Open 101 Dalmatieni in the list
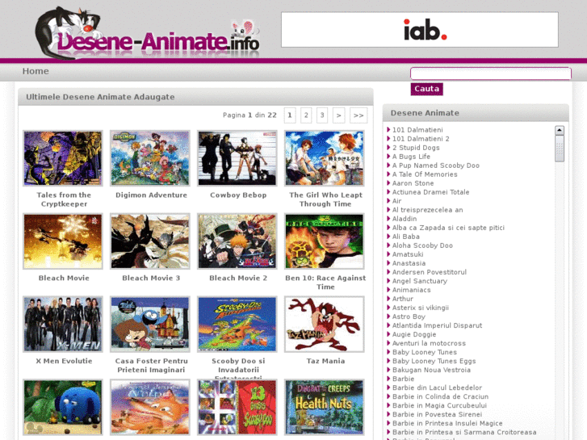 417,130
